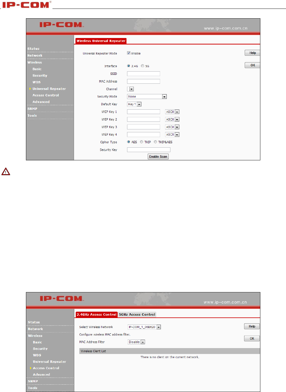Image resolution: width=286 pixels, height=392 pixels.
Task: Open Wireless in lower sidebar
Action: 35,336
